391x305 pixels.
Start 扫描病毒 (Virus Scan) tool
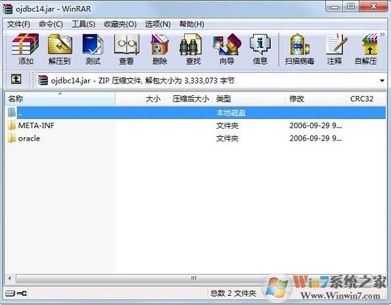point(300,49)
